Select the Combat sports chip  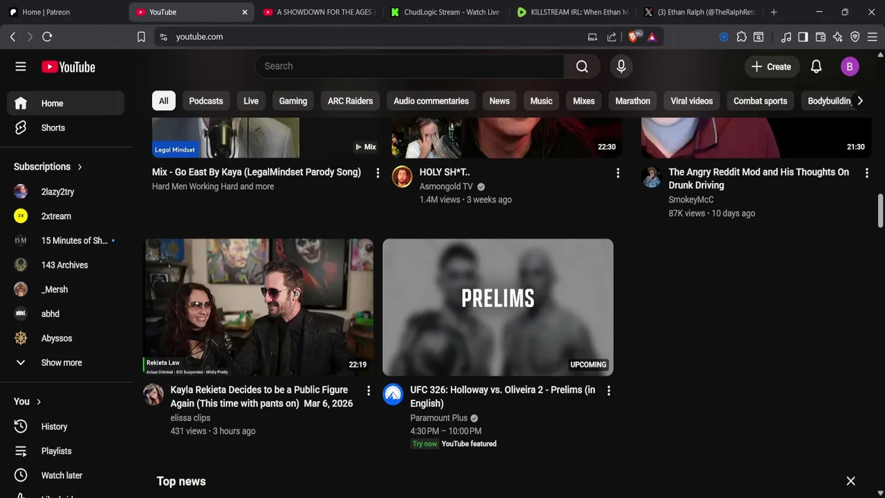coord(760,101)
